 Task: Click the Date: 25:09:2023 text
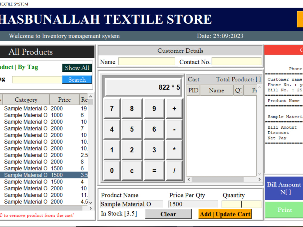point(220,36)
